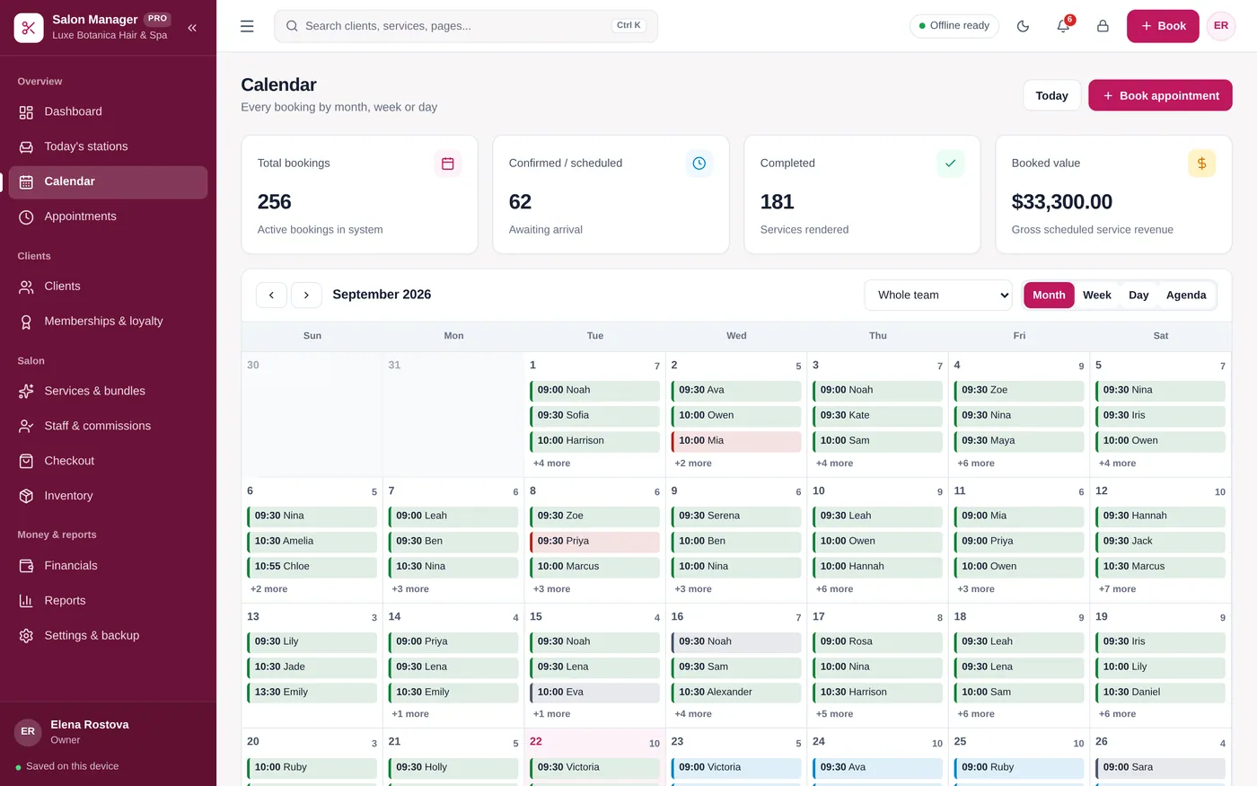The image size is (1257, 786).
Task: Open 10:55 Chloe booking
Action: point(312,566)
